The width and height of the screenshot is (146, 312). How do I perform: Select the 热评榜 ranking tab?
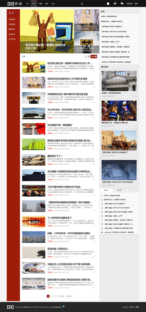coord(119,190)
